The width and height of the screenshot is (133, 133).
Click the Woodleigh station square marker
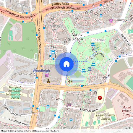(41, 66)
